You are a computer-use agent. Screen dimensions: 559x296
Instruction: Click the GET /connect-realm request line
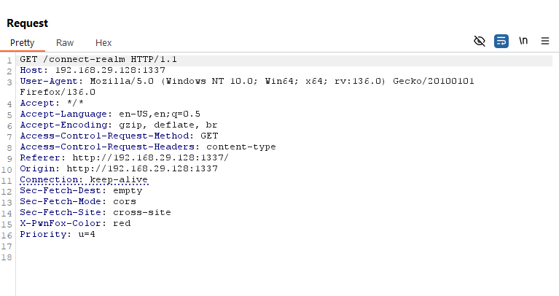(x=98, y=59)
